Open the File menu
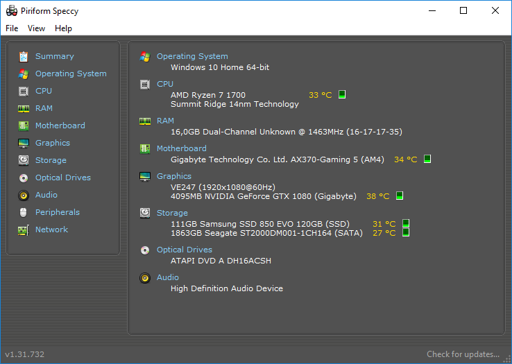The width and height of the screenshot is (512, 364). (12, 28)
